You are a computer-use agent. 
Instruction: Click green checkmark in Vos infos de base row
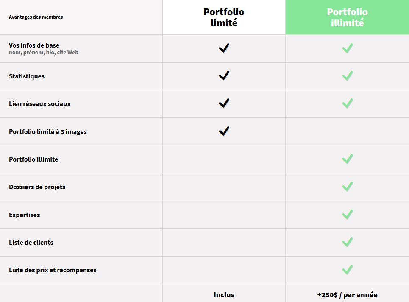coord(348,48)
